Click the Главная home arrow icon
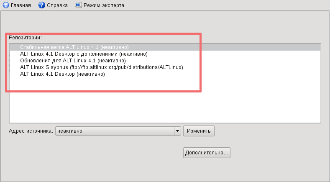The width and height of the screenshot is (330, 182). point(6,5)
